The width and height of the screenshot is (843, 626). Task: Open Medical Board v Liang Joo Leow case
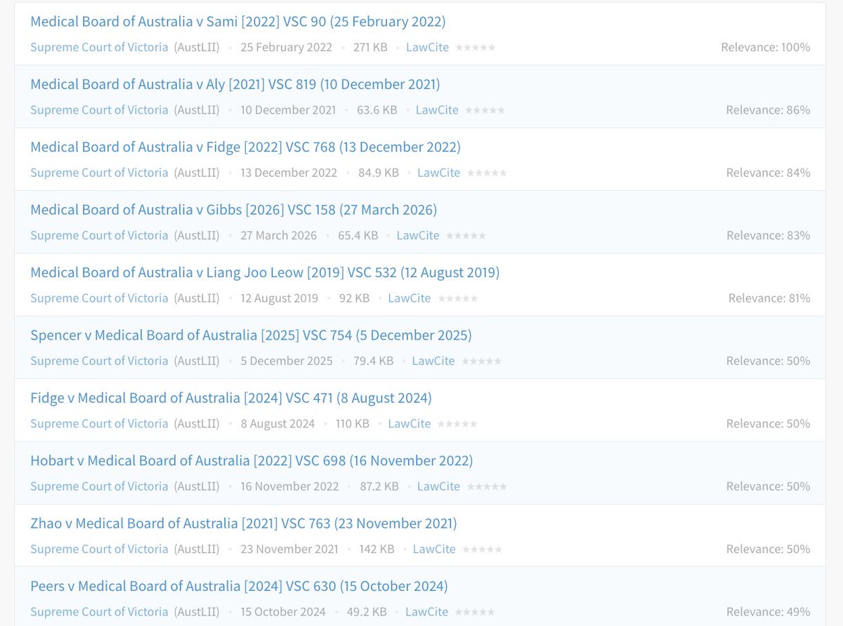point(265,272)
